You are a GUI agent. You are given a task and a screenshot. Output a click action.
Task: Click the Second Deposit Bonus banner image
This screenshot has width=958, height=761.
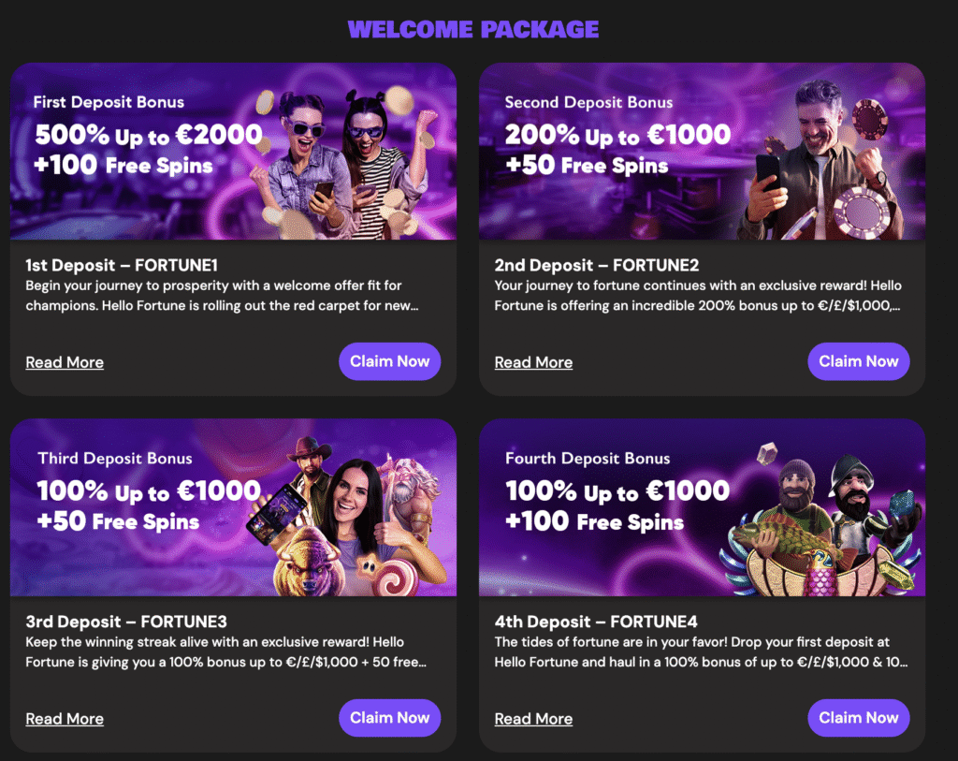(x=702, y=152)
